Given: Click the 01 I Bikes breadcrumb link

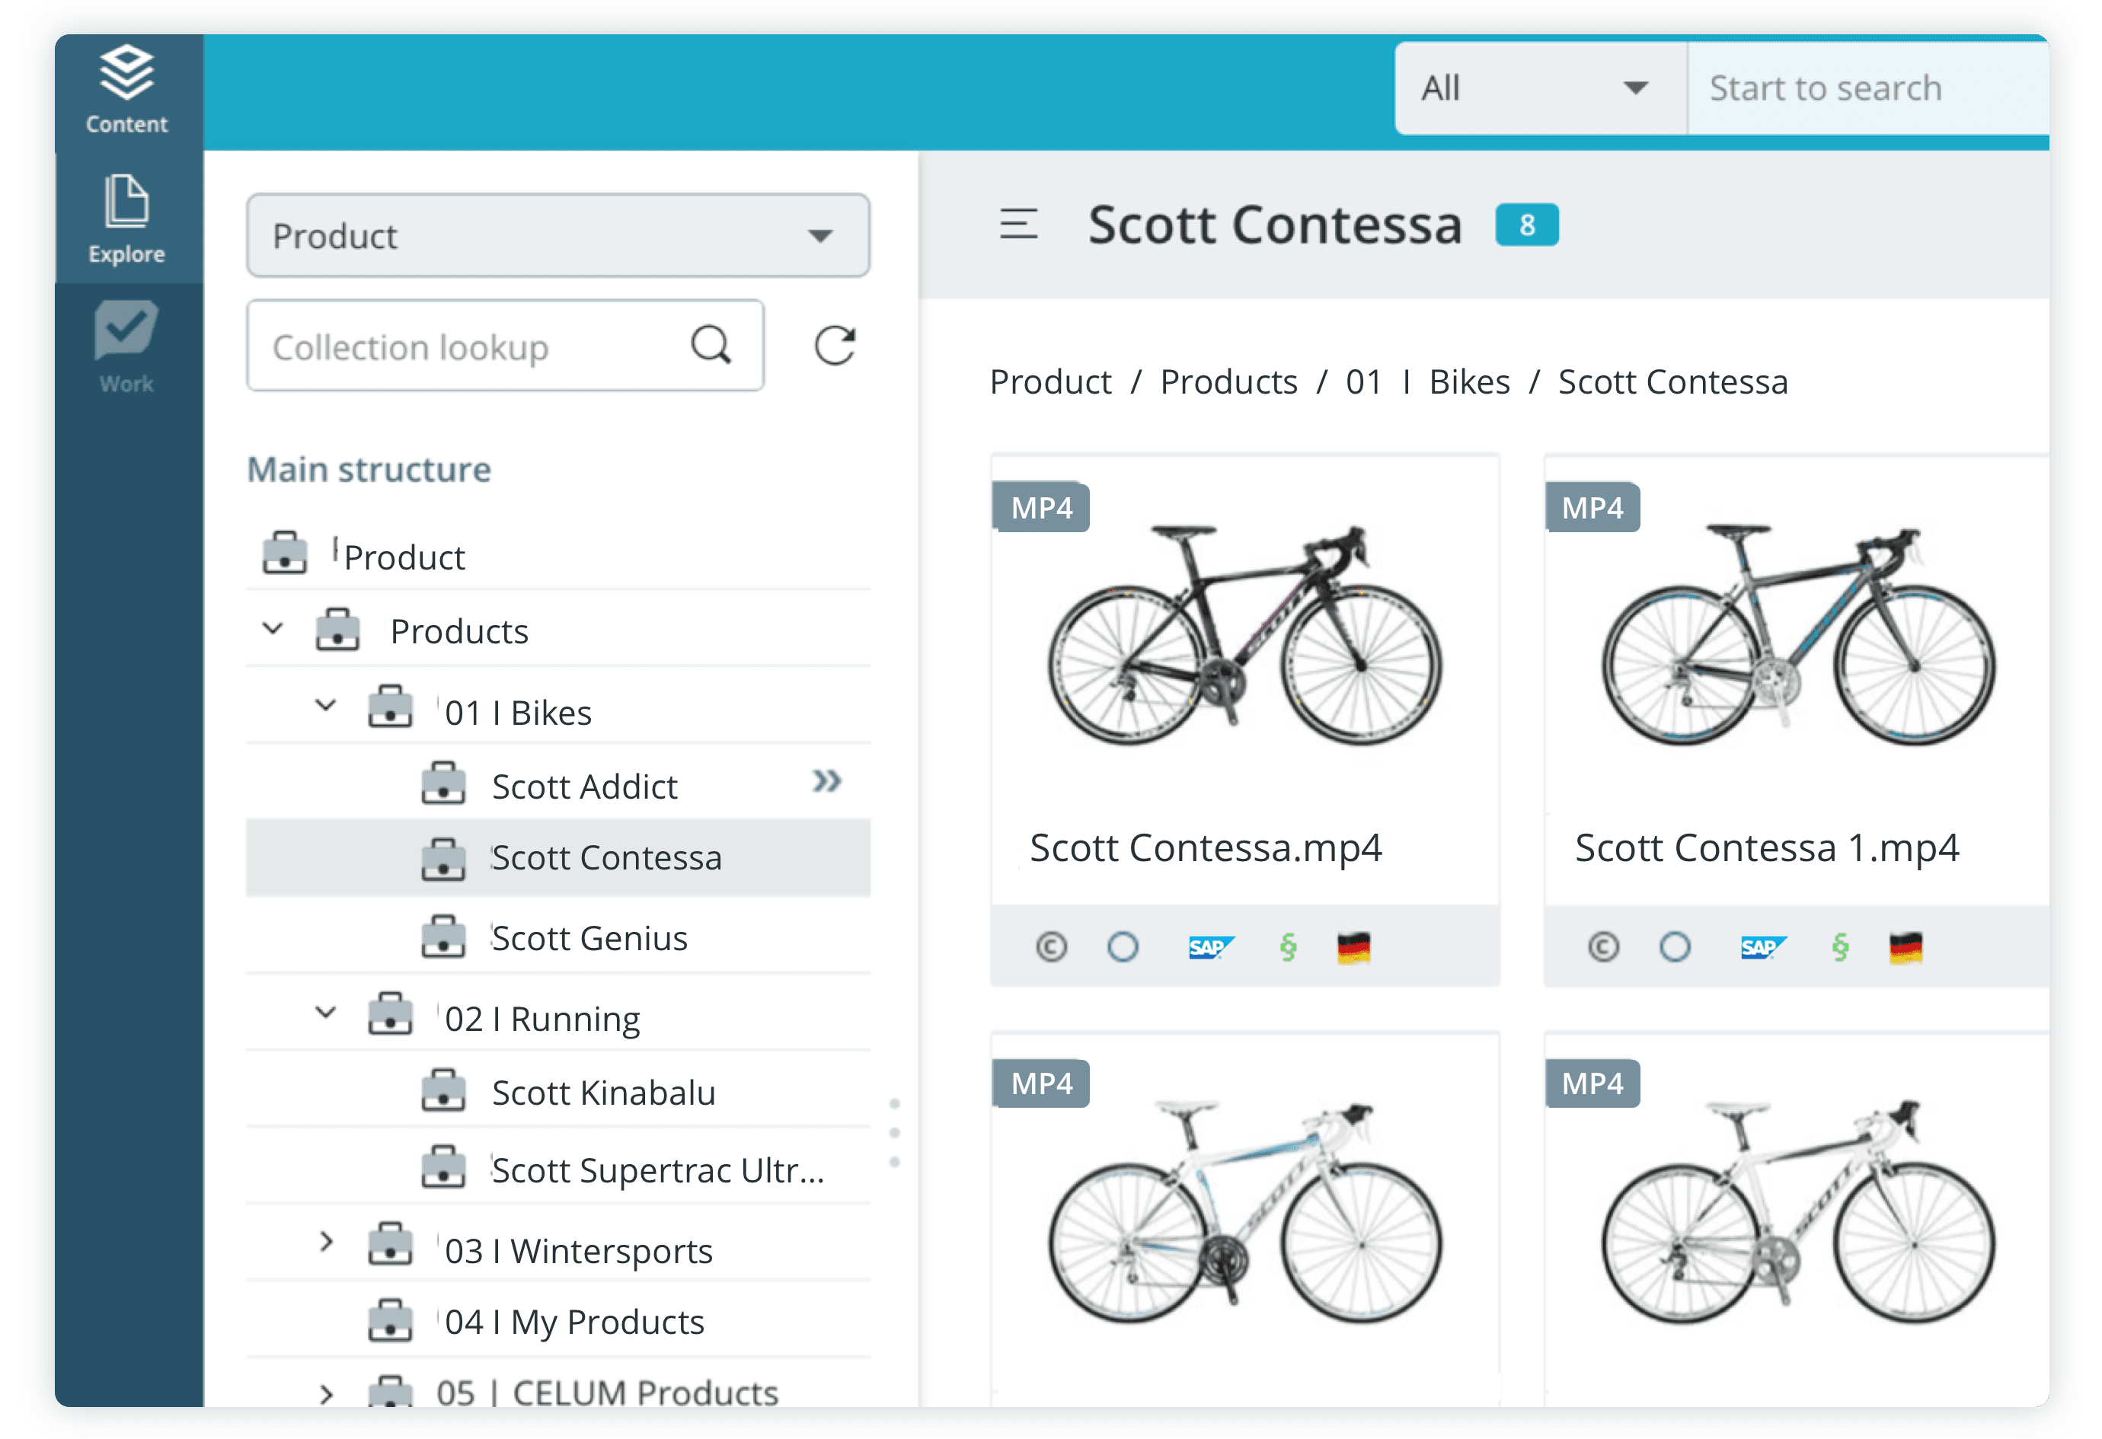Looking at the screenshot, I should point(1427,381).
